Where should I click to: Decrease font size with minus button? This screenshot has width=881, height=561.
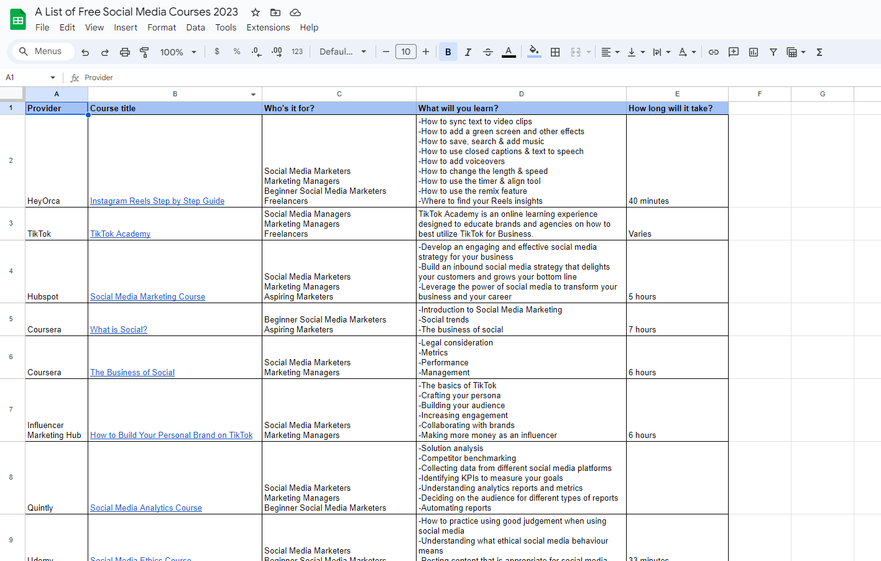pos(386,52)
